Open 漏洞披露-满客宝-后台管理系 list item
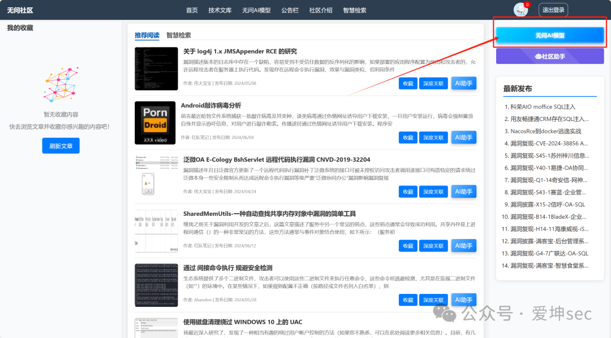 coord(549,241)
